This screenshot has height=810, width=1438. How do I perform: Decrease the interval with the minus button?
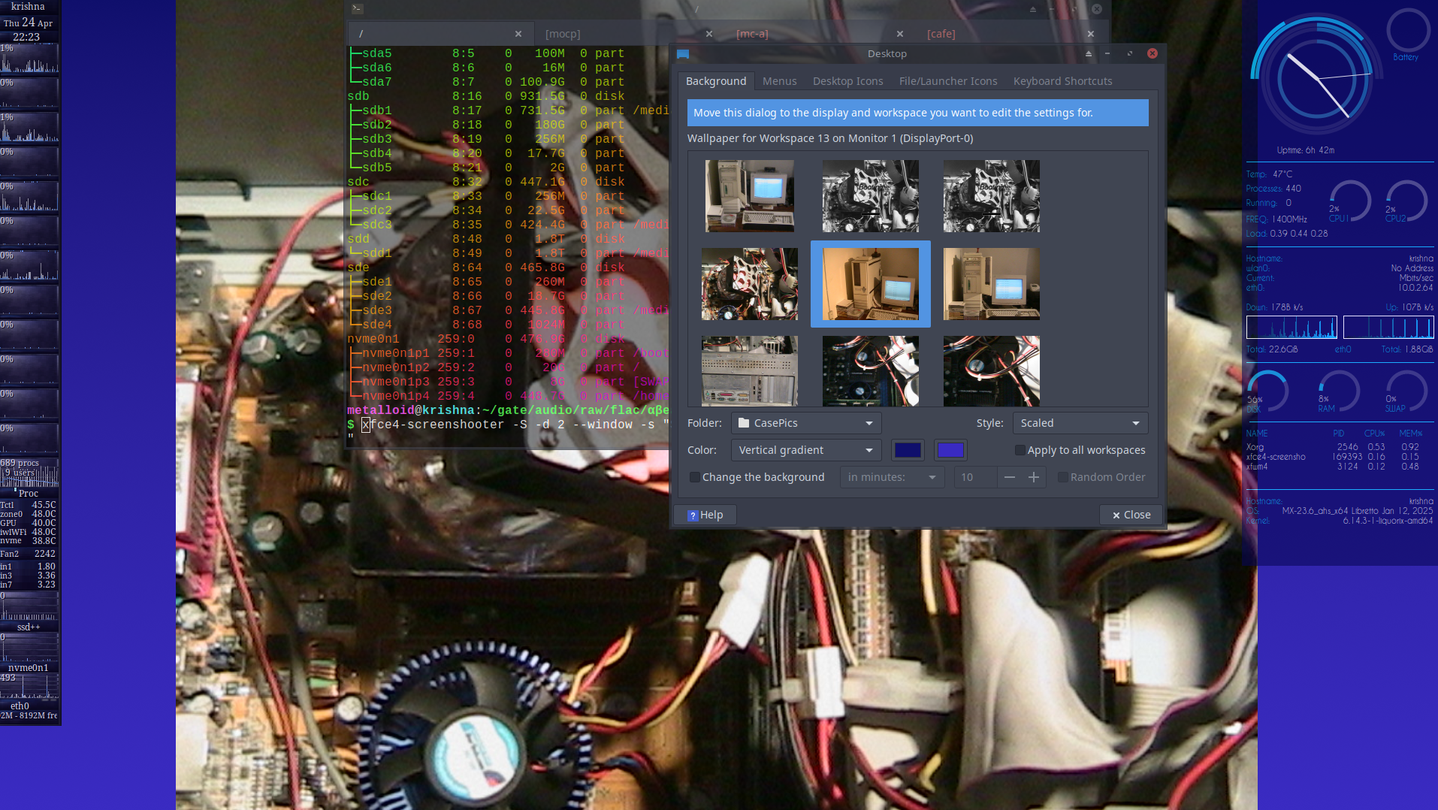1009,477
